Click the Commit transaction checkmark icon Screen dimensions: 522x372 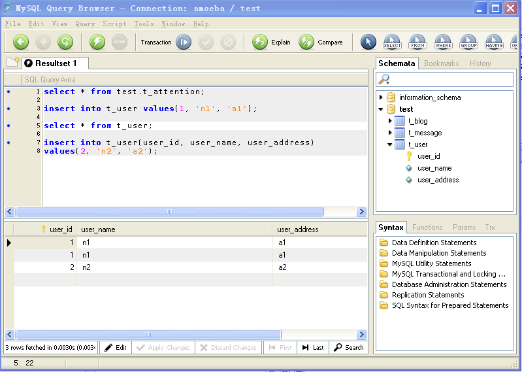point(206,42)
